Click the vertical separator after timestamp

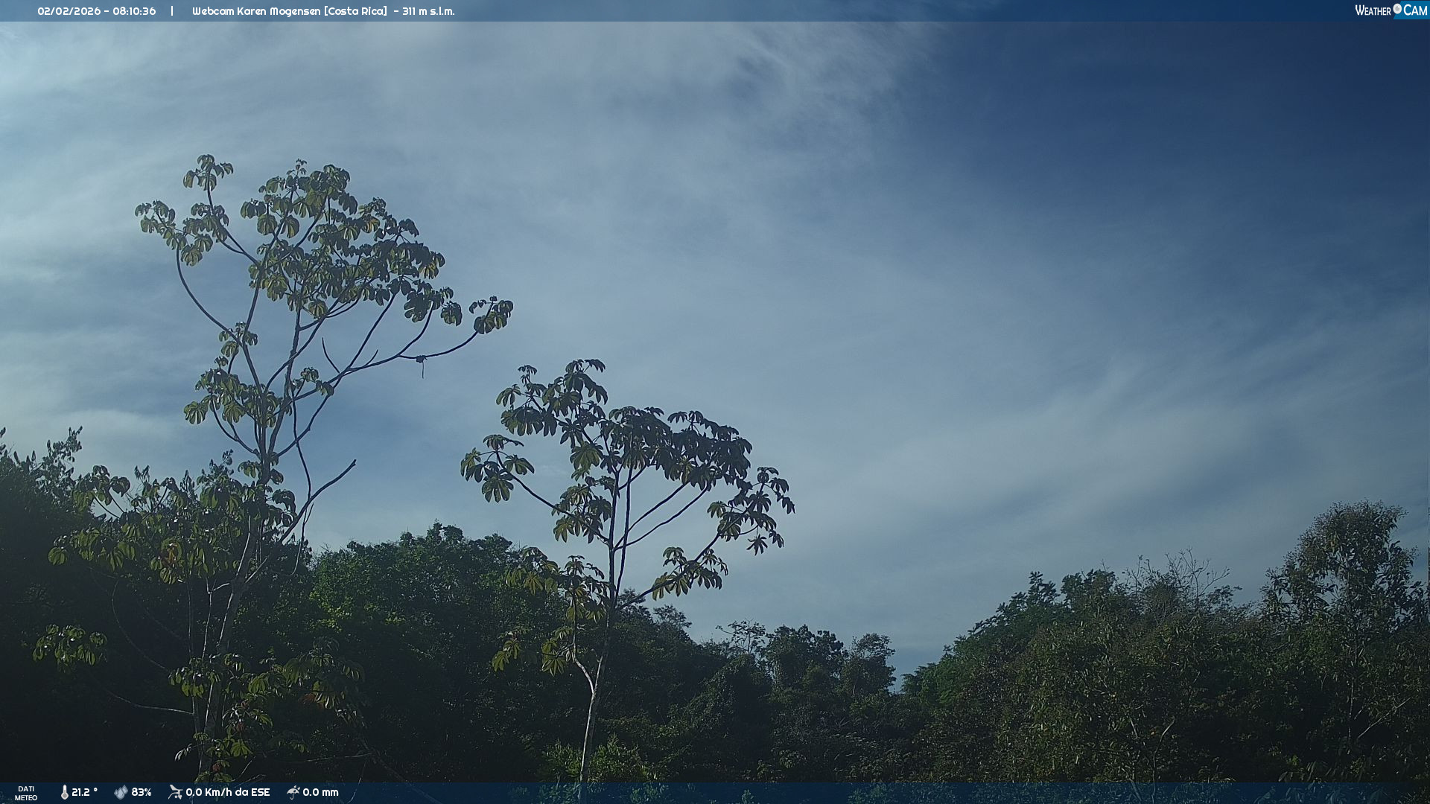pyautogui.click(x=172, y=11)
